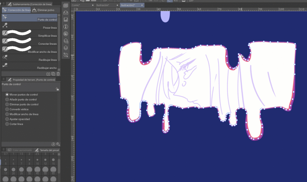The height and width of the screenshot is (182, 307).
Task: Click the brush size list scroll-up arrow
Action: [59, 154]
